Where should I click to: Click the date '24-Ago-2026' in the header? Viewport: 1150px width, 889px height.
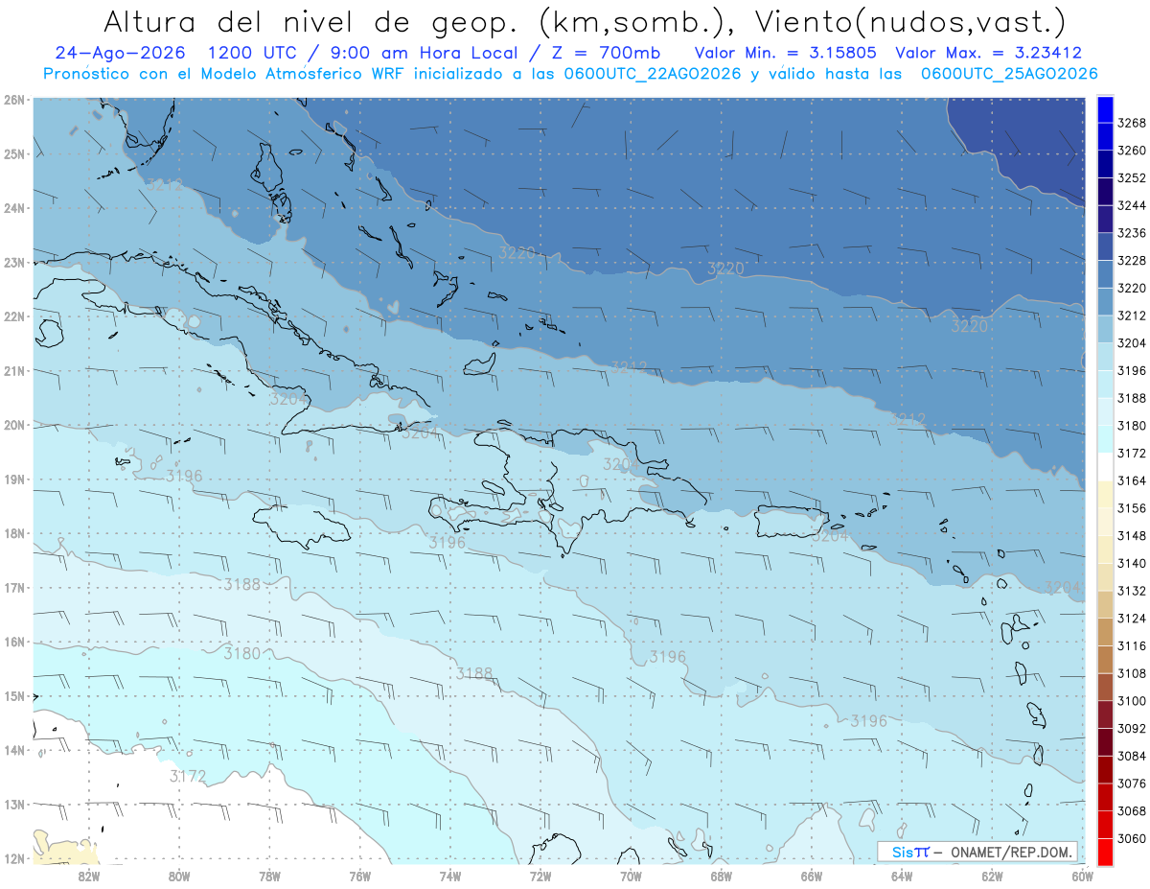(121, 54)
